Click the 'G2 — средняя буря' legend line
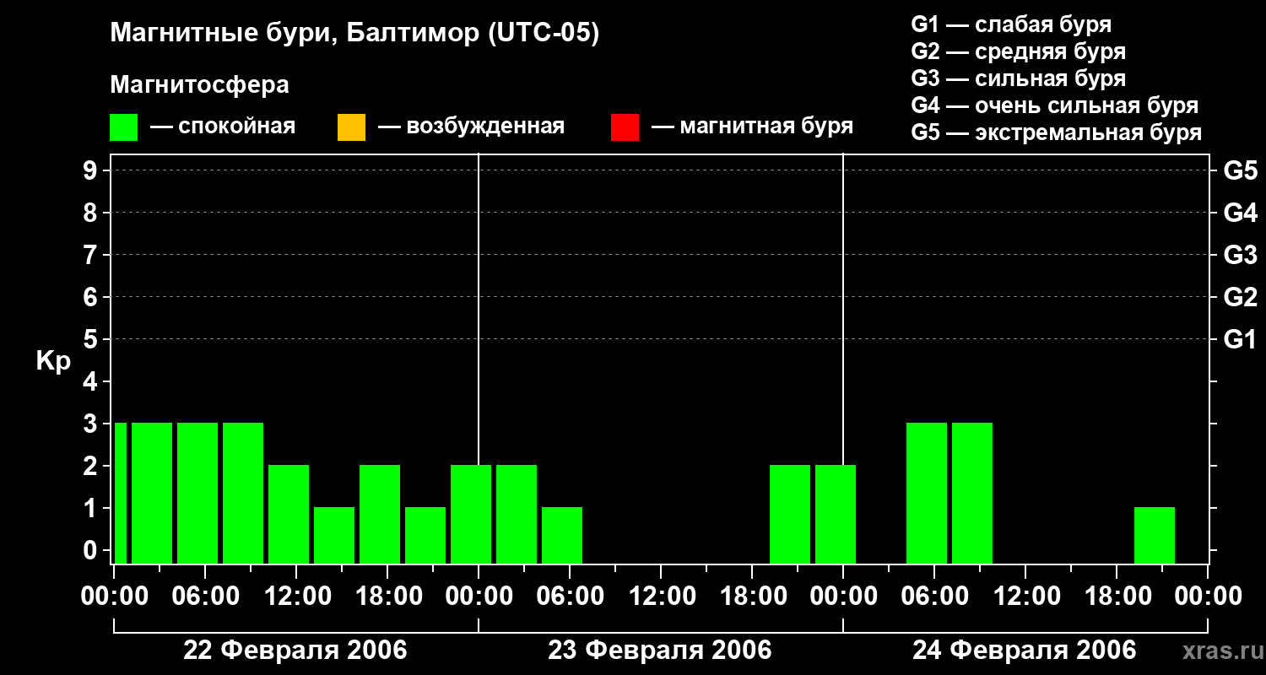 pos(1019,51)
